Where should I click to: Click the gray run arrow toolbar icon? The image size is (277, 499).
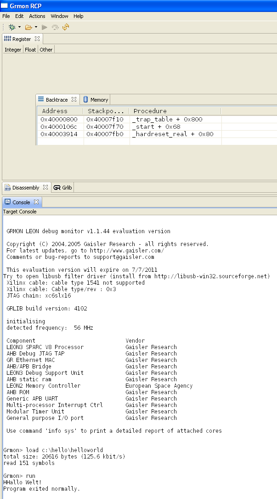[x=45, y=28]
